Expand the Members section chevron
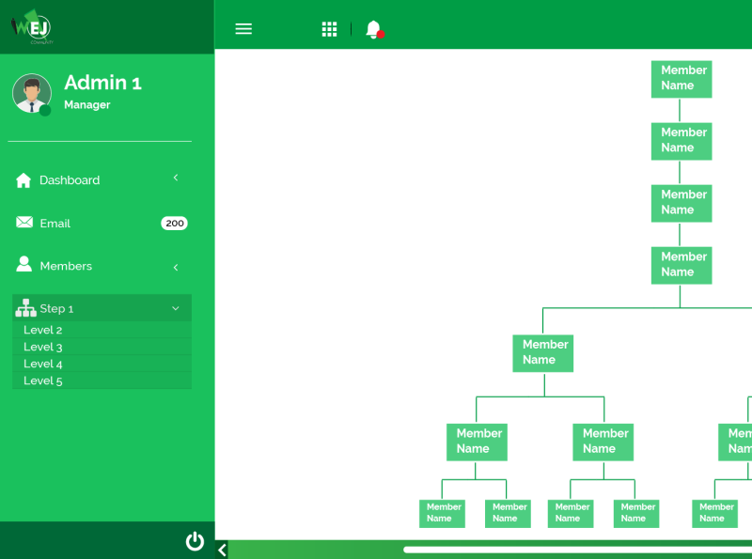Viewport: 752px width, 559px height. [176, 267]
